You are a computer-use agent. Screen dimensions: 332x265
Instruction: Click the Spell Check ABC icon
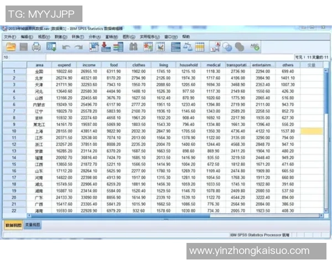click(x=255, y=47)
